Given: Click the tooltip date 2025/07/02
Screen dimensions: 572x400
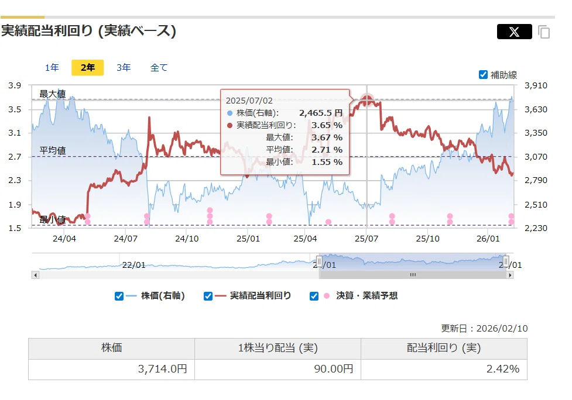Looking at the screenshot, I should click(x=249, y=101).
